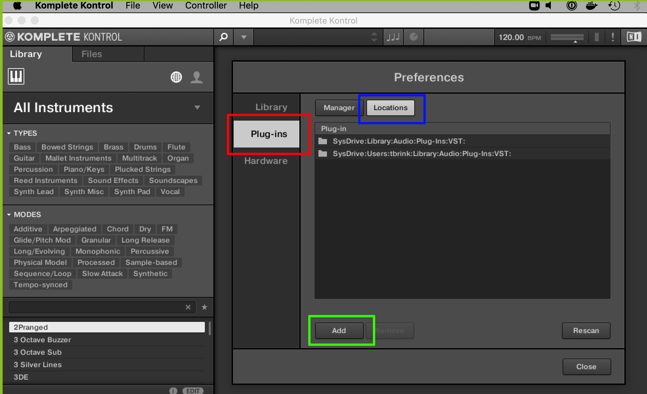Show user content with person icon

197,77
